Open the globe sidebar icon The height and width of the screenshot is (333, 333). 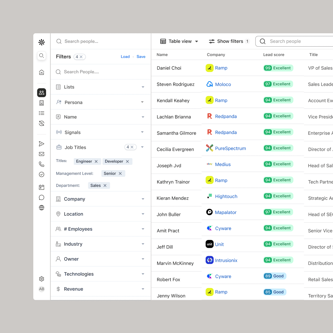click(x=42, y=208)
